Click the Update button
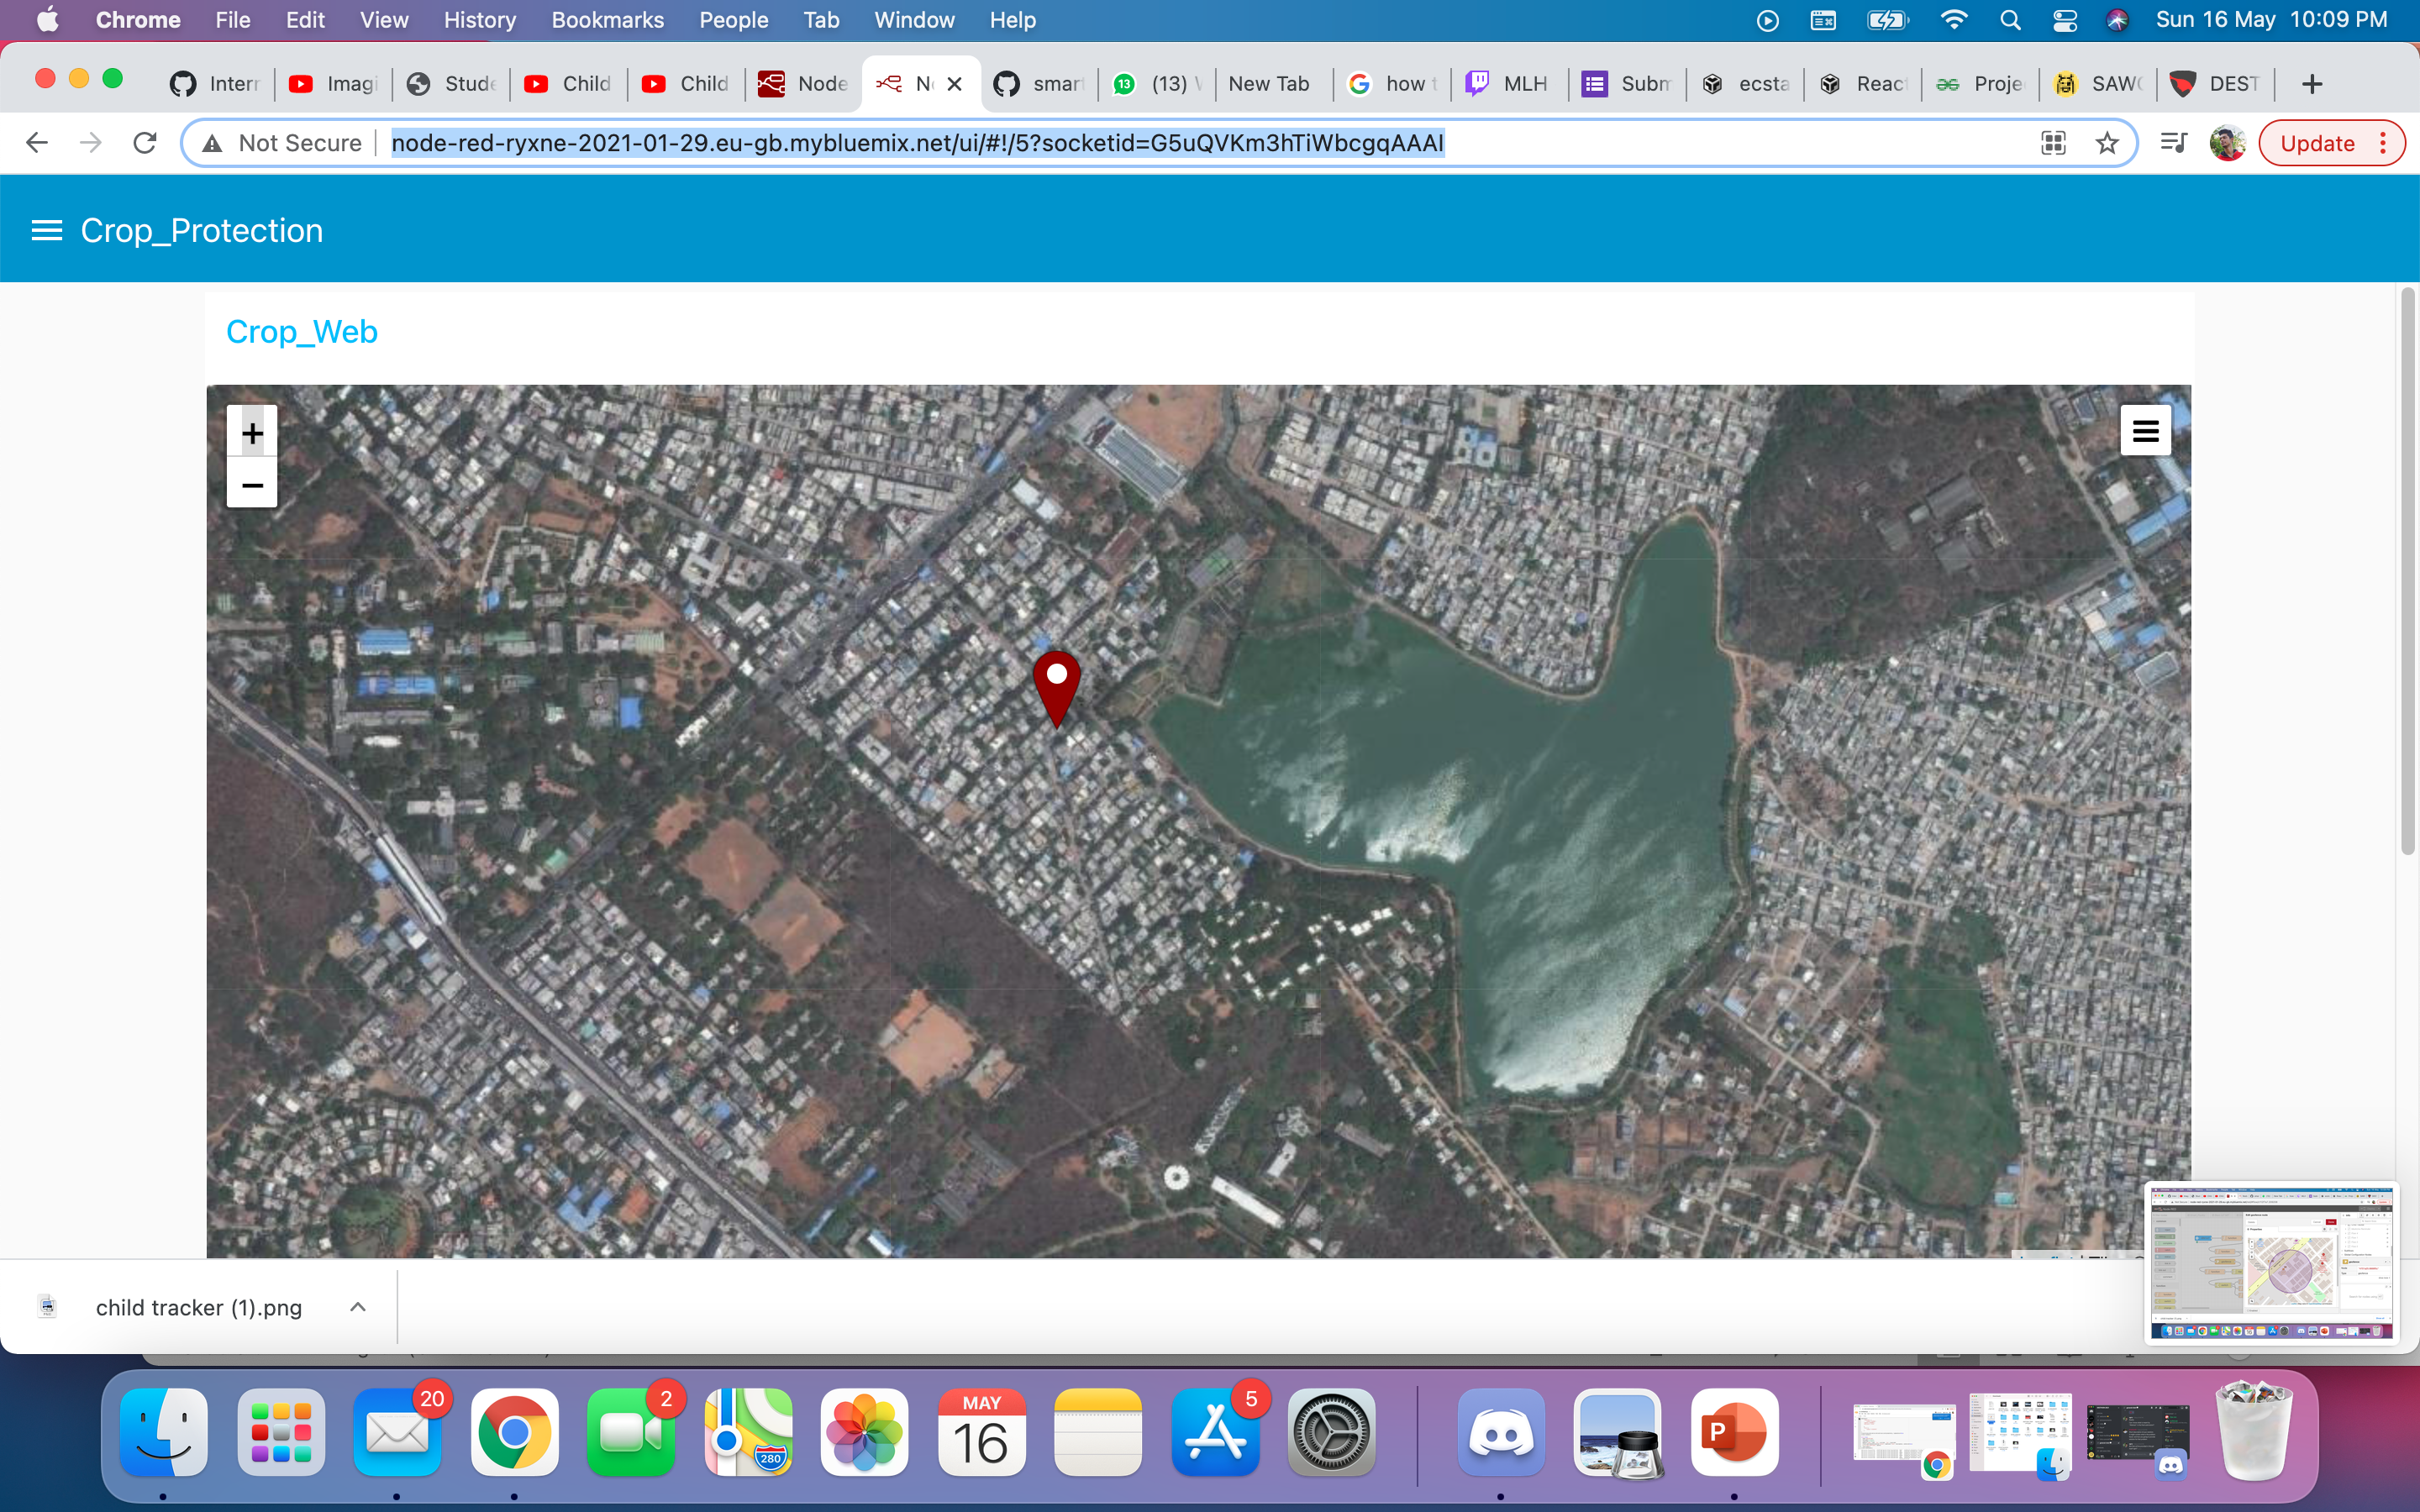This screenshot has height=1512, width=2420. [x=2316, y=143]
